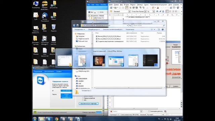Click the Writer font color icon
This screenshot has height=121, width=215.
(163, 11)
